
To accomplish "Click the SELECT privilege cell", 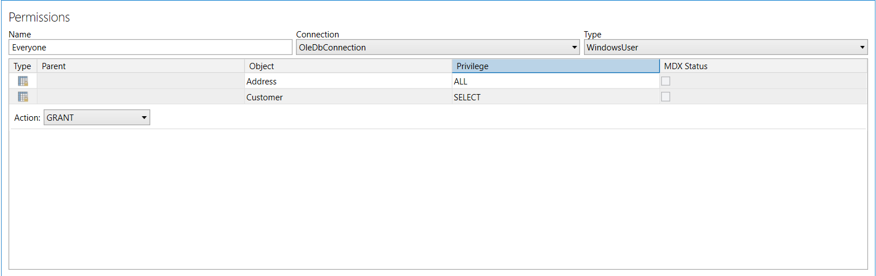I will pos(555,97).
